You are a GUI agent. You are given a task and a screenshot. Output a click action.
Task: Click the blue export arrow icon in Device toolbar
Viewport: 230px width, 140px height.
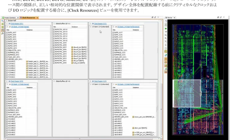click(x=166, y=55)
